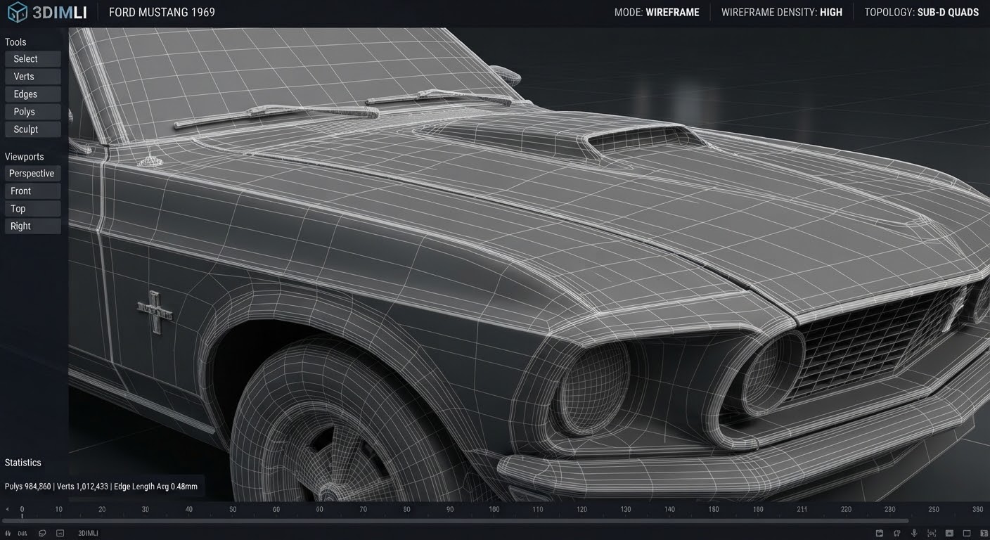Switch to Verts editing mode
This screenshot has width=990, height=540.
click(x=32, y=77)
